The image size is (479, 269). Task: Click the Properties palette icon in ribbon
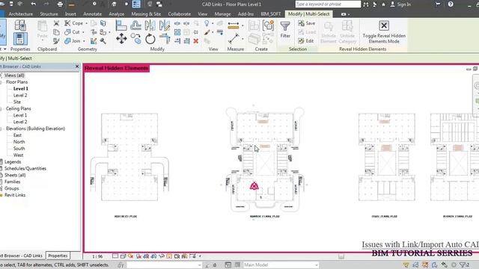pyautogui.click(x=20, y=39)
